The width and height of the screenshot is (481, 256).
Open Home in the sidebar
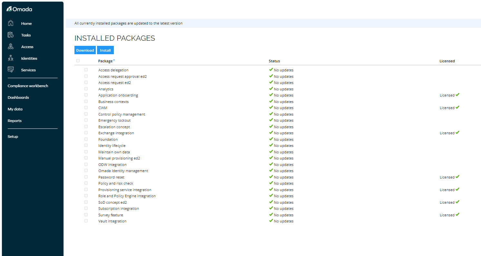point(26,24)
